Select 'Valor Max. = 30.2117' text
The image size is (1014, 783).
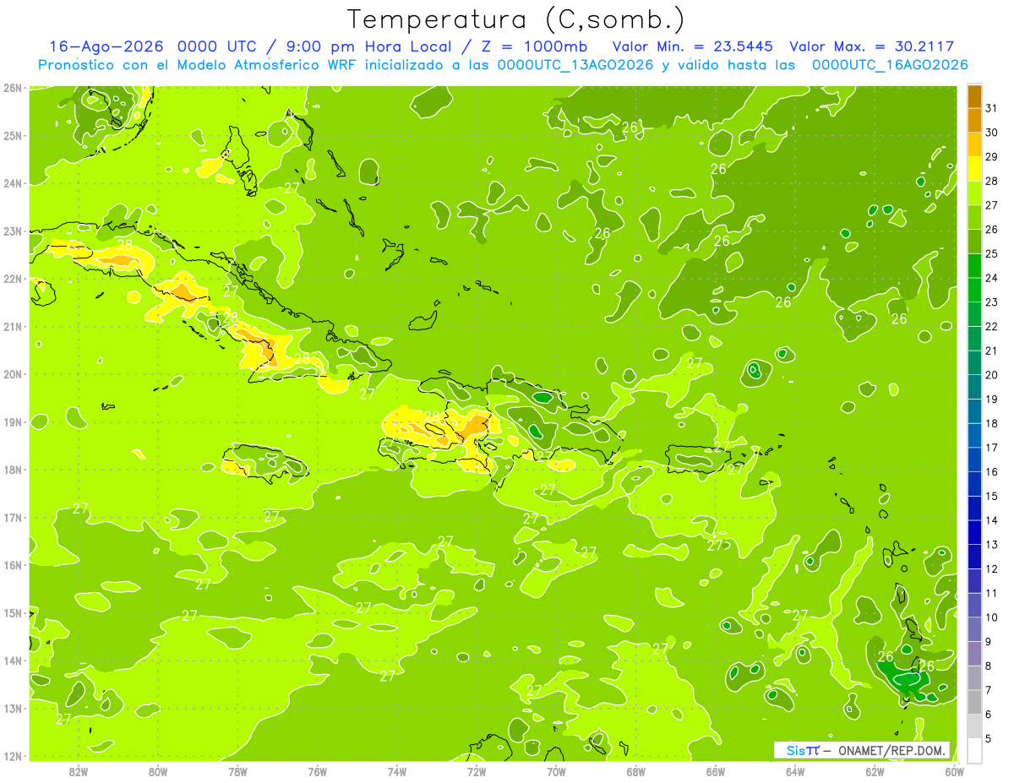point(871,46)
